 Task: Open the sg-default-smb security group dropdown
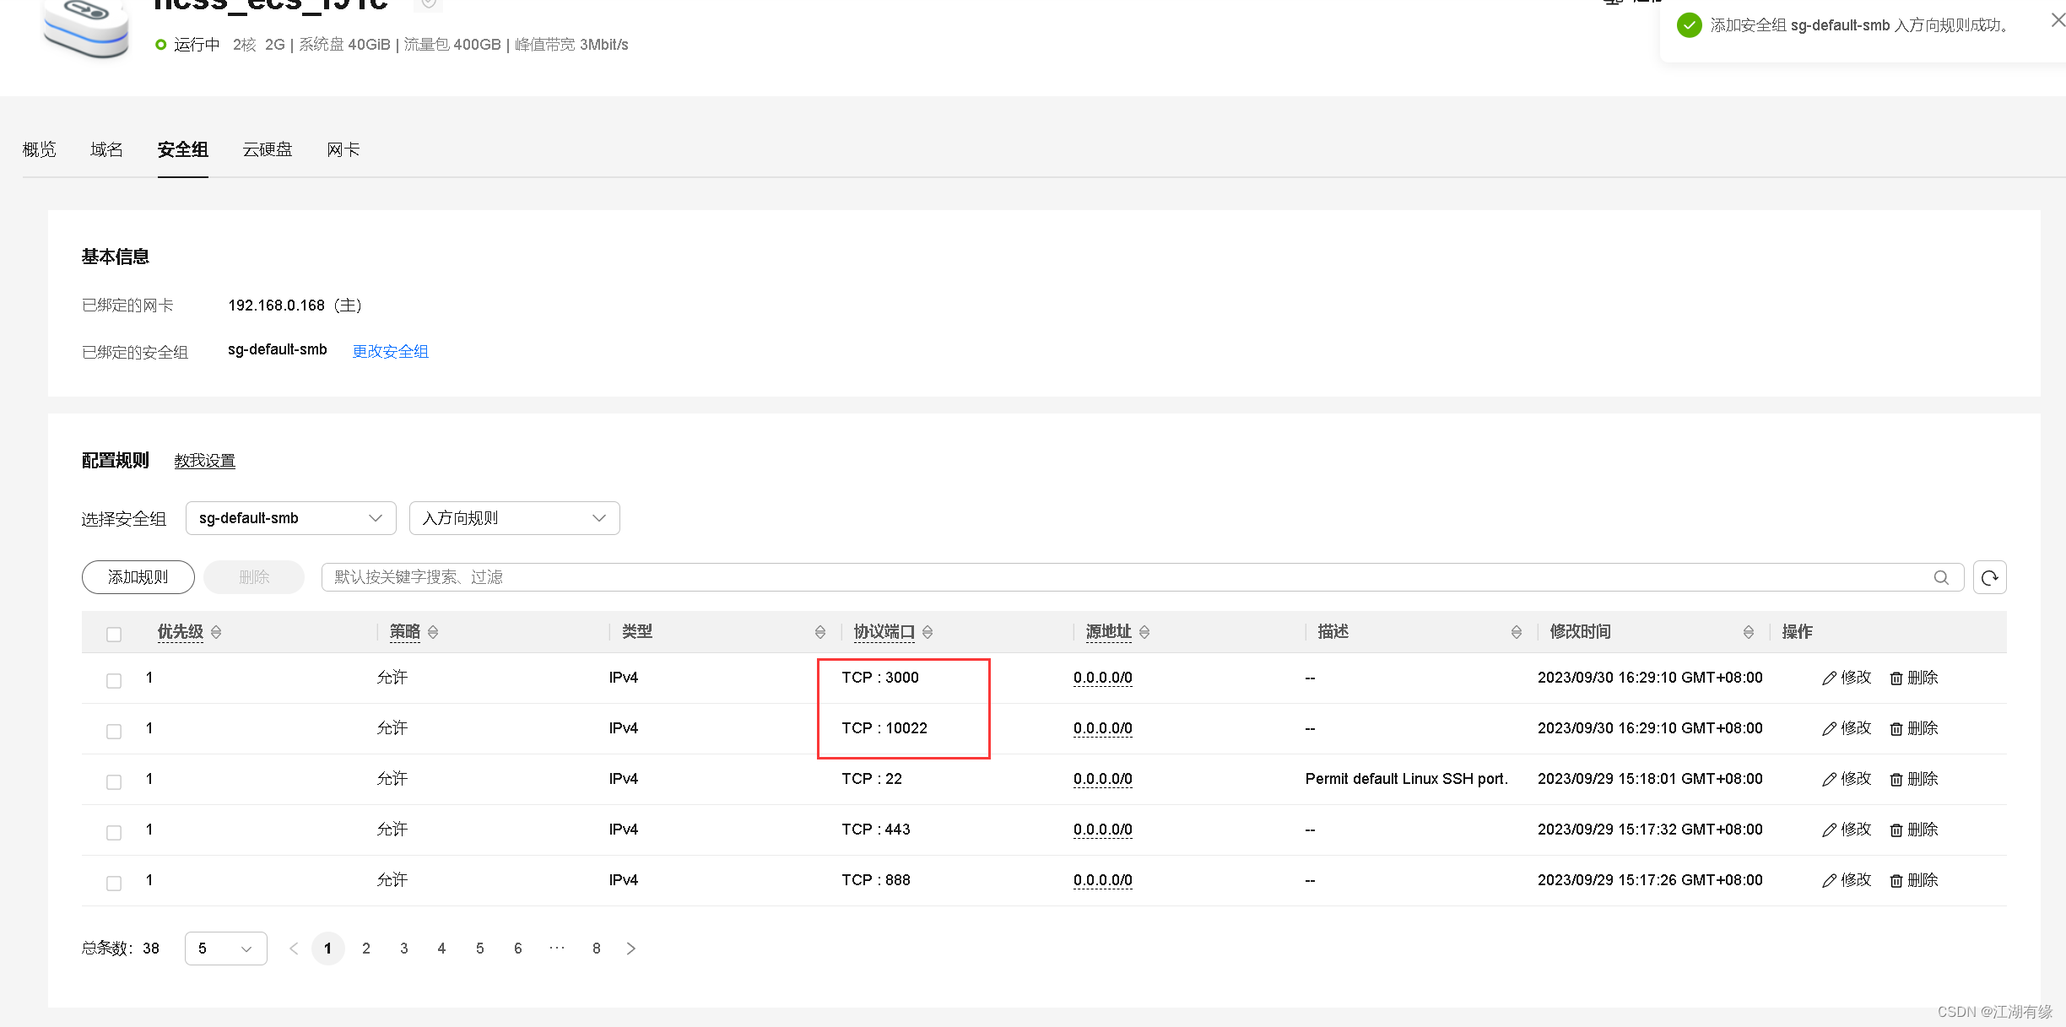[290, 518]
